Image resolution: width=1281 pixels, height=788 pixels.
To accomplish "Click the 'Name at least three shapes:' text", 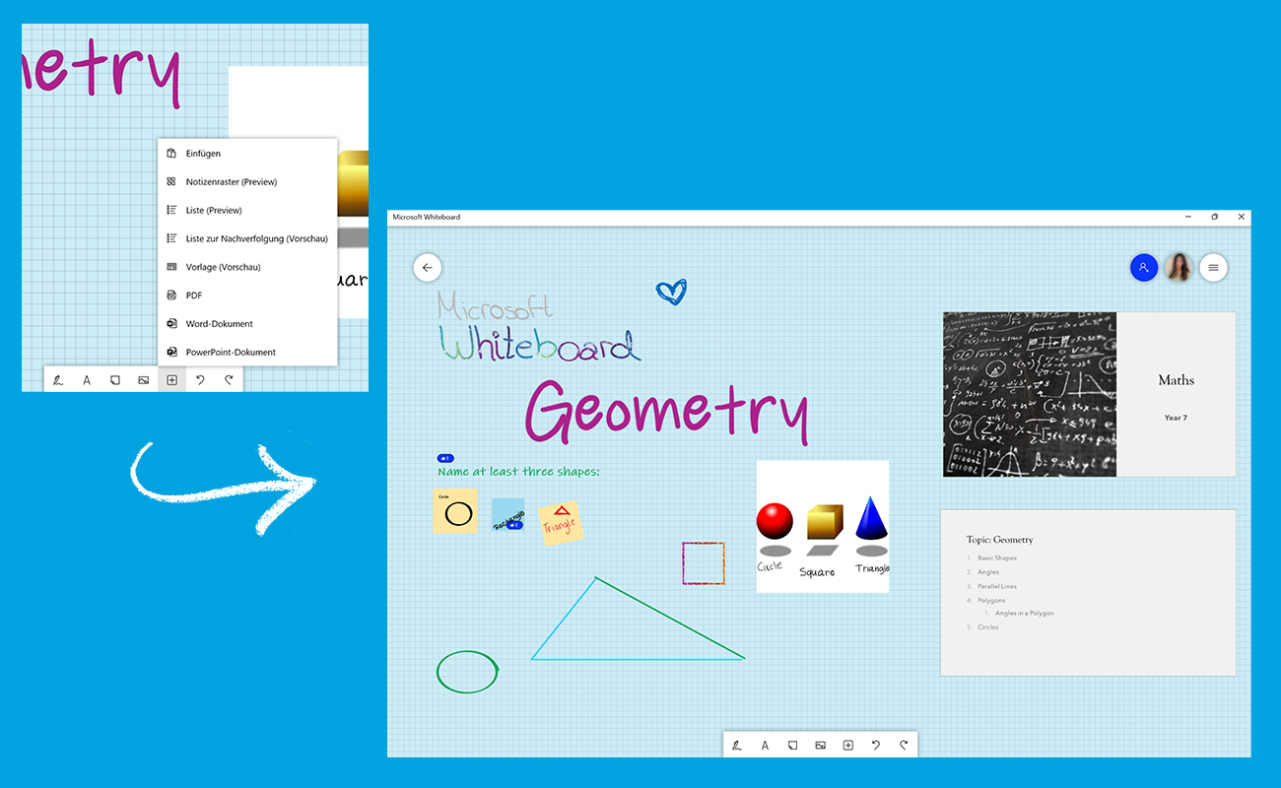I will [518, 472].
